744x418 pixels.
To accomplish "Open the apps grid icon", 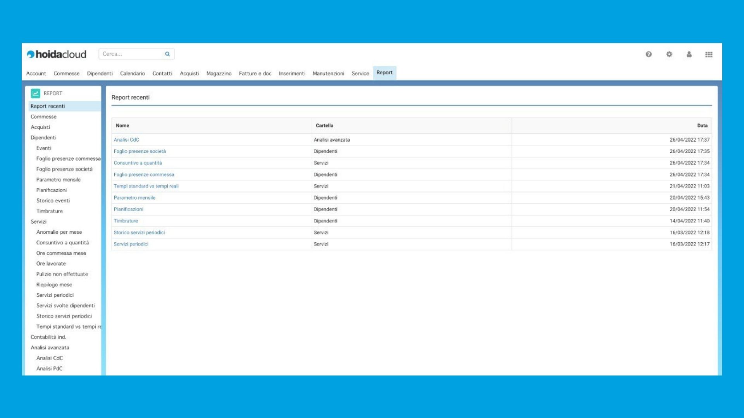I will 709,55.
